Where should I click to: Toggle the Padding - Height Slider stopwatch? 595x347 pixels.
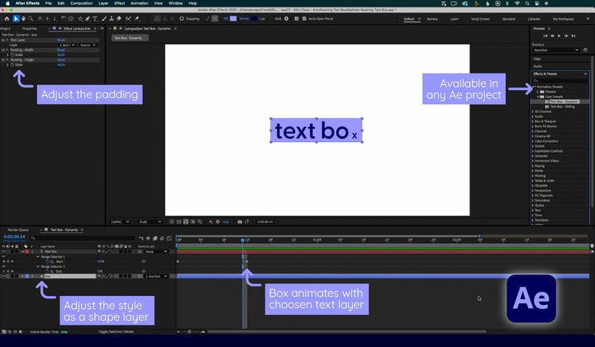coord(12,64)
